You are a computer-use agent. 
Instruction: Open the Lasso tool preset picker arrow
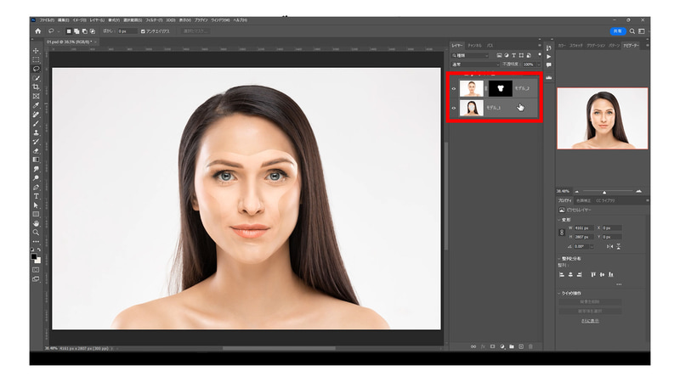pos(58,31)
